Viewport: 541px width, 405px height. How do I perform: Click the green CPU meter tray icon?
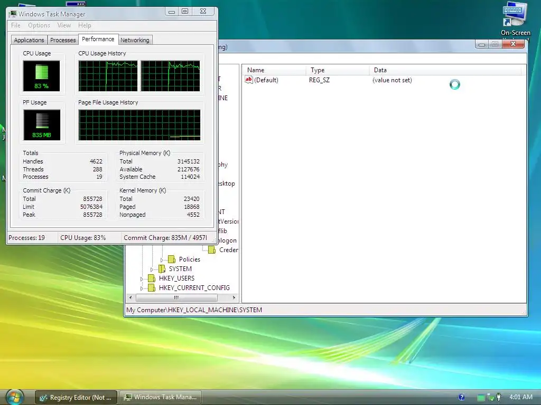click(481, 398)
